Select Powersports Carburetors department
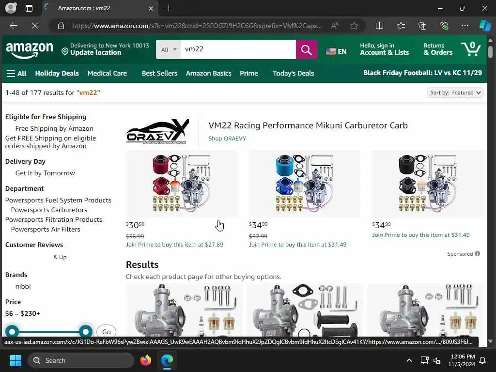Image resolution: width=496 pixels, height=372 pixels. 49,210
